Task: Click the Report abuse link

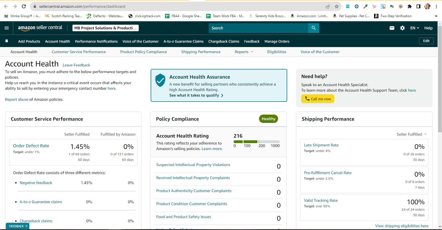Action: (17, 99)
